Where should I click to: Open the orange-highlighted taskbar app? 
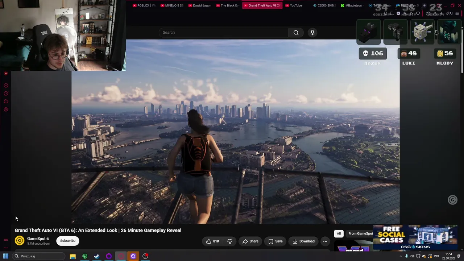133,256
